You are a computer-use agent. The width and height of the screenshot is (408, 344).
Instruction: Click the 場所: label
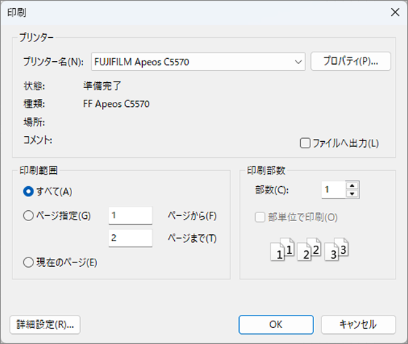[x=34, y=122]
